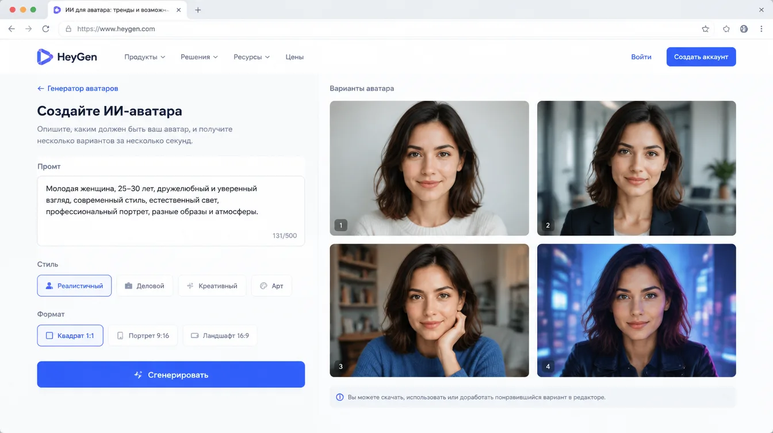Click the number 4 badge on avatar

pyautogui.click(x=548, y=366)
